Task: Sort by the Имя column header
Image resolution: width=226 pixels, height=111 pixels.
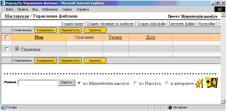Action: coord(39,37)
